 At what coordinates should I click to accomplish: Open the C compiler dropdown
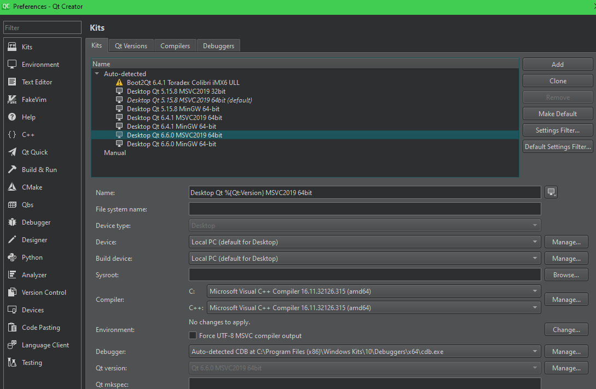tap(374, 291)
